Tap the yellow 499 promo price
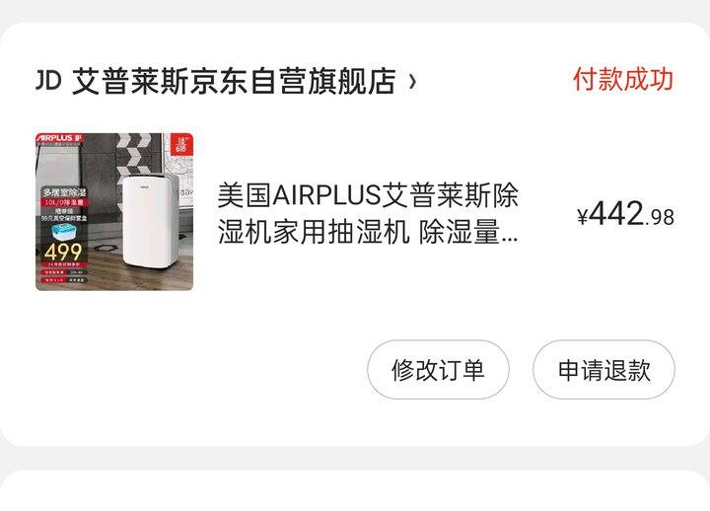 [63, 252]
